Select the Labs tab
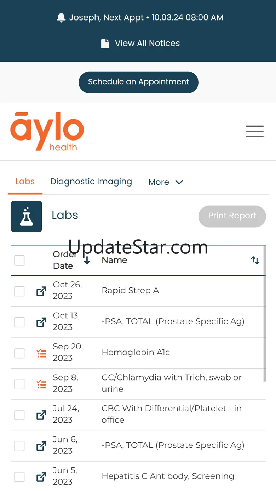Screen dimensions: 276x491 [x=25, y=182]
